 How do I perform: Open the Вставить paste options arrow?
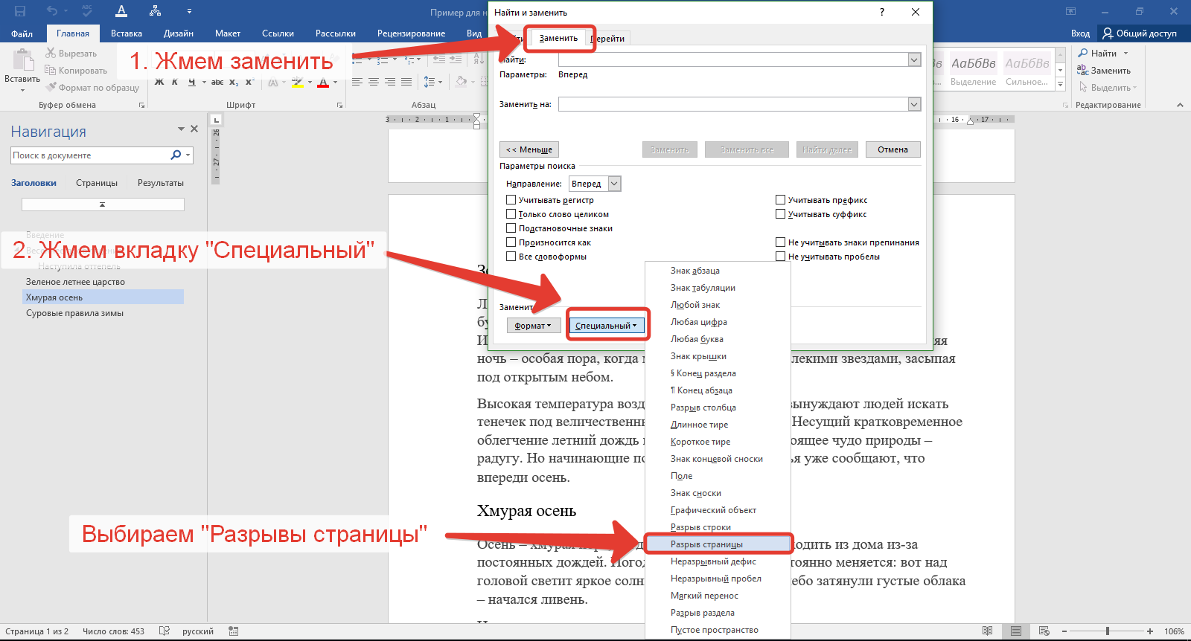tap(22, 89)
